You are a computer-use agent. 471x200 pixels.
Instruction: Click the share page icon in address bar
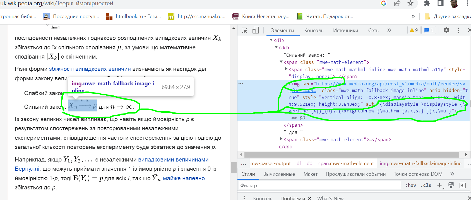(397, 3)
